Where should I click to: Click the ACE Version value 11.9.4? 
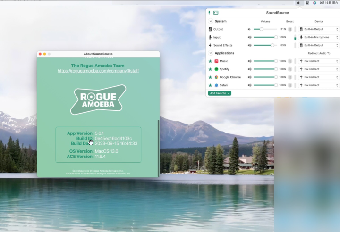point(100,157)
